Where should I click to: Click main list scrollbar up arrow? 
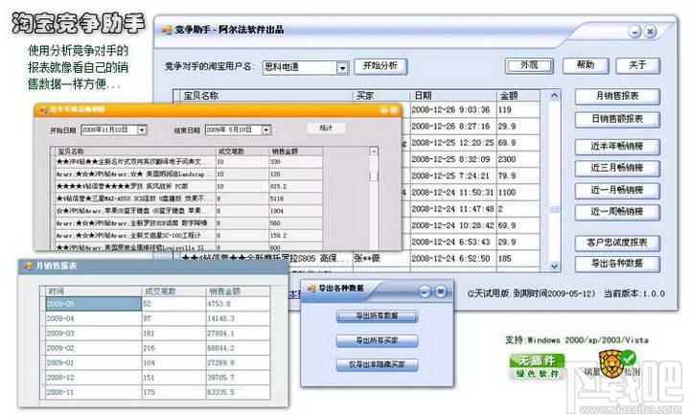[x=555, y=95]
